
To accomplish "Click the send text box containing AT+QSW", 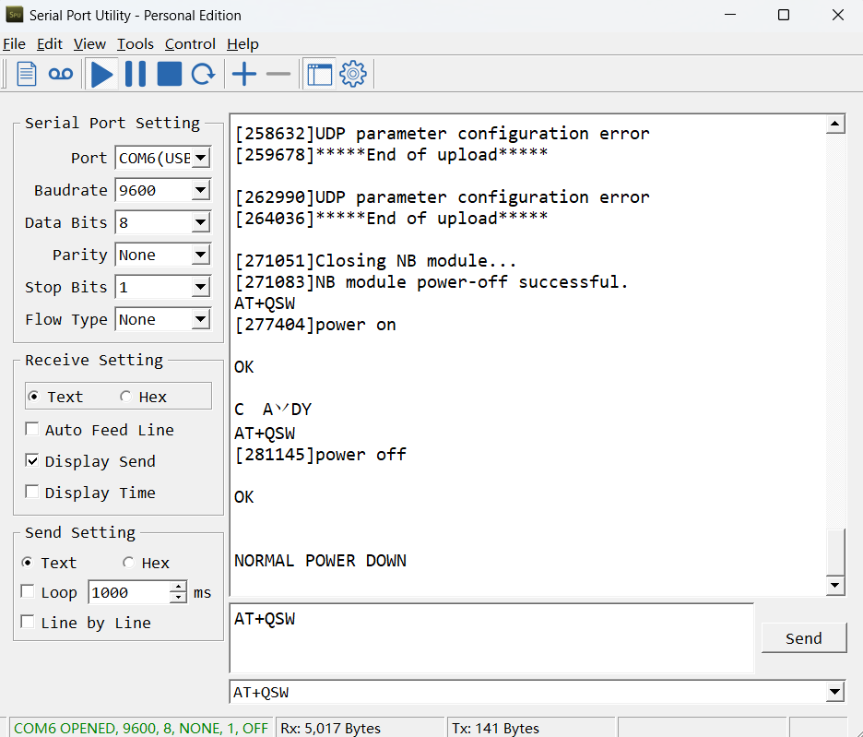I will pos(491,638).
